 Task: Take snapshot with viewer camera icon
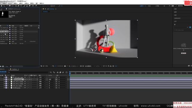(x=65, y=66)
